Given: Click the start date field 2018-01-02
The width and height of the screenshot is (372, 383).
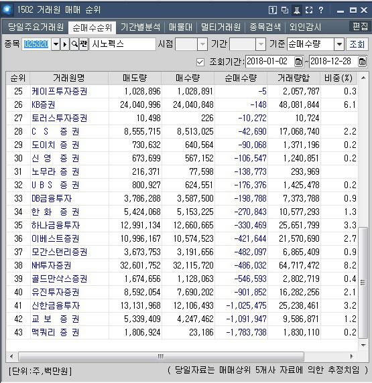Looking at the screenshot, I should pyautogui.click(x=269, y=62).
